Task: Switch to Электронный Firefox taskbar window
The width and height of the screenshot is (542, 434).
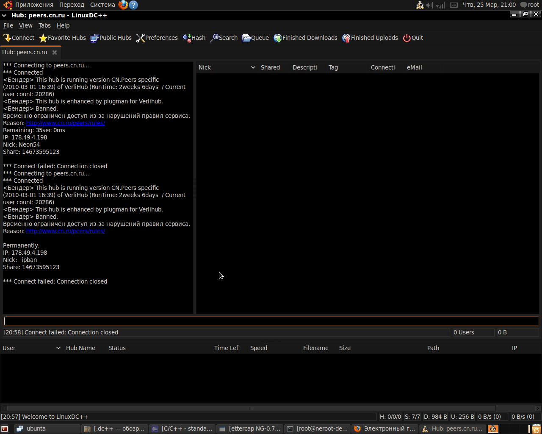Action: [x=385, y=428]
